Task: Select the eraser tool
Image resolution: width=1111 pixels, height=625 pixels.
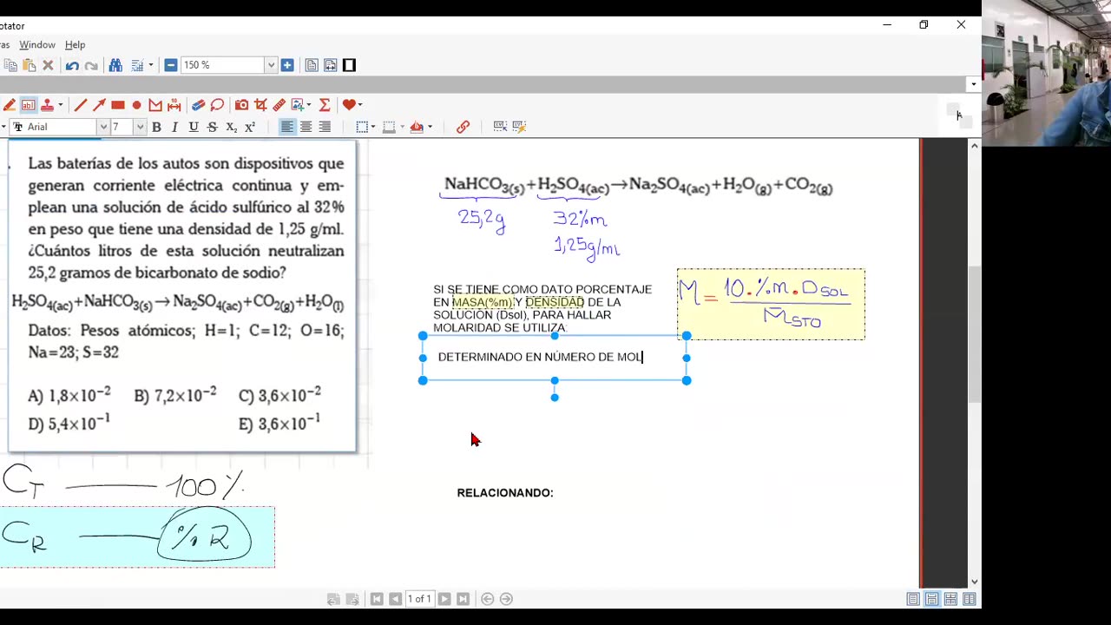Action: point(198,105)
